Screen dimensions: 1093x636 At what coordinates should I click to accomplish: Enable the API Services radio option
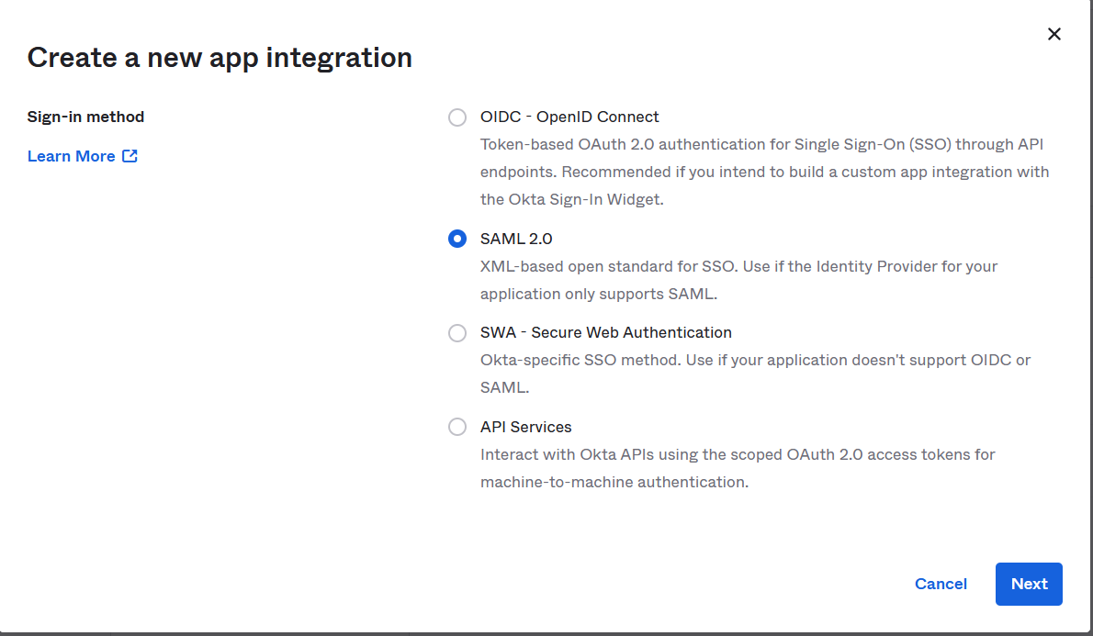(x=457, y=427)
